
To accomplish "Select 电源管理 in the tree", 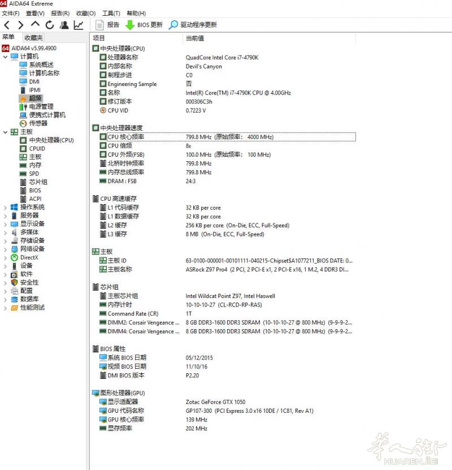I will point(37,107).
